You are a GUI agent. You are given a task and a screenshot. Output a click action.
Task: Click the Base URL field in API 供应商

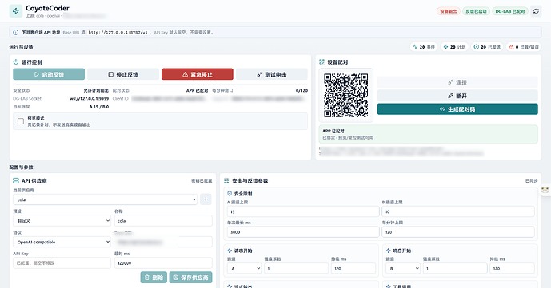pyautogui.click(x=163, y=242)
